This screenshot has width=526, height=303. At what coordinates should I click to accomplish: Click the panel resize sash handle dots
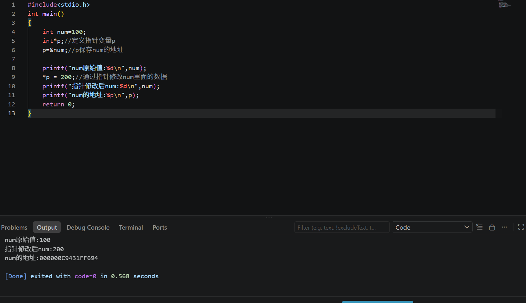(269, 217)
